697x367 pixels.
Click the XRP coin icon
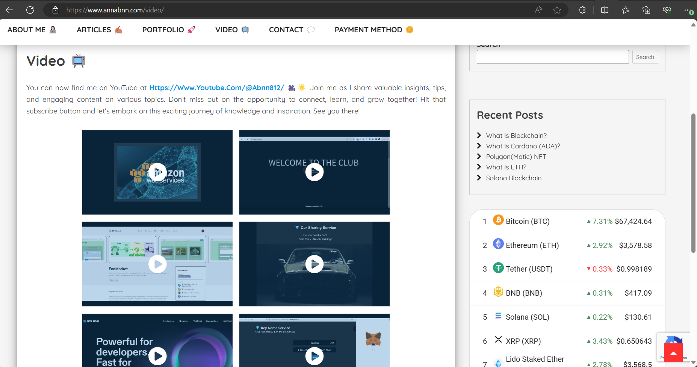(x=498, y=340)
